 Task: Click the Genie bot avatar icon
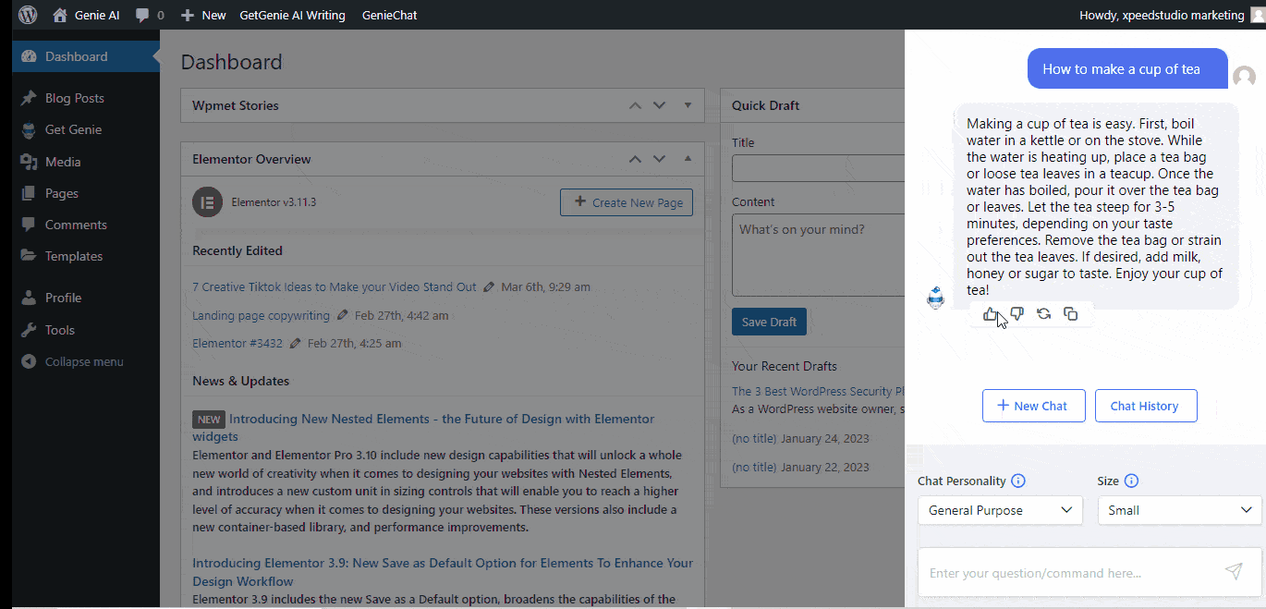pos(936,298)
